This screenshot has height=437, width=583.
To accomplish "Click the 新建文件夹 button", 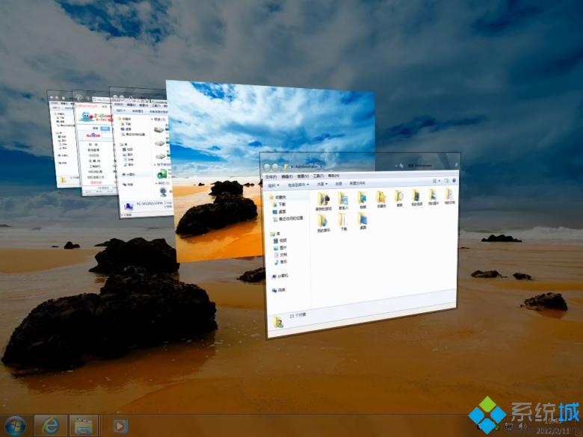I will coord(356,182).
